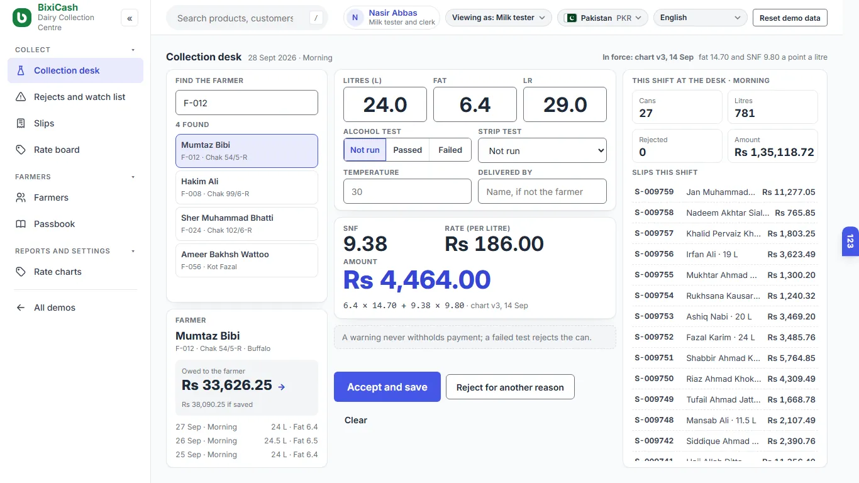Open the 123 side tab on the right edge
859x483 pixels.
(x=850, y=241)
